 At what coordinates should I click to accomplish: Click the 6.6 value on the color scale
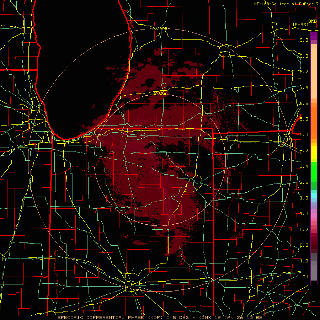click(304, 103)
